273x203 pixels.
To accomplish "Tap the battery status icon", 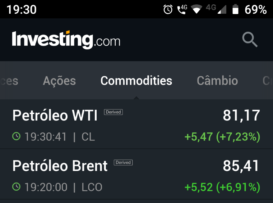I will coord(235,10).
